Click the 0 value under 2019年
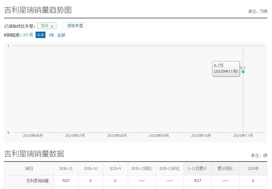 click(x=253, y=181)
